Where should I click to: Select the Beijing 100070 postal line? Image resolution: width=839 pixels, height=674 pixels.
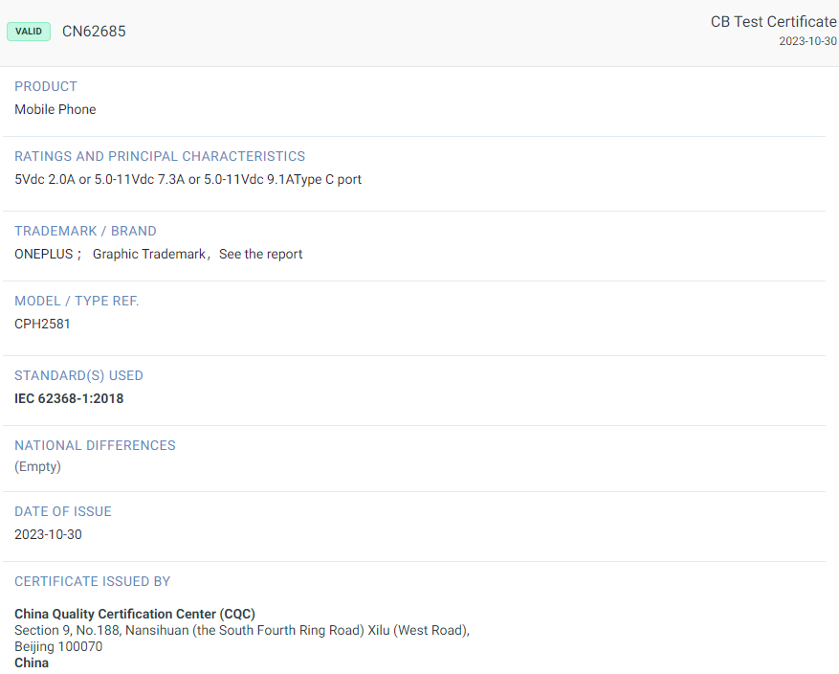point(58,646)
